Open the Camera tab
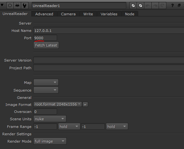 tap(68, 14)
